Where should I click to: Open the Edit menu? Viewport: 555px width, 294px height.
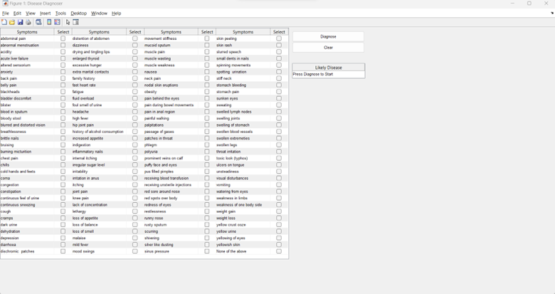[17, 13]
